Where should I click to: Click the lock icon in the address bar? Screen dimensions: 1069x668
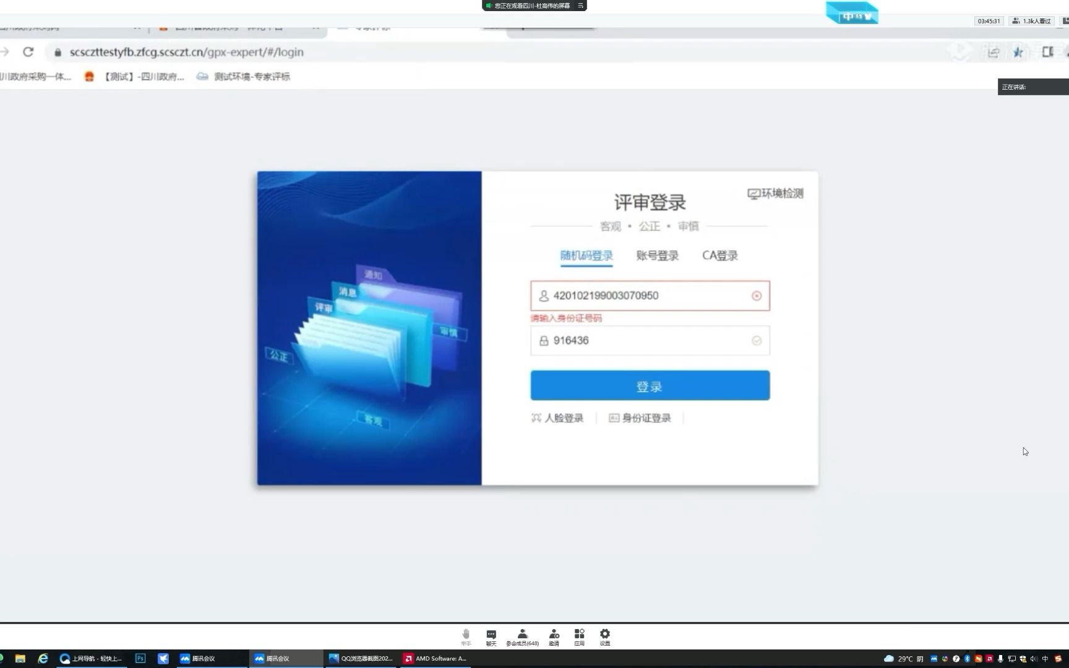coord(58,53)
